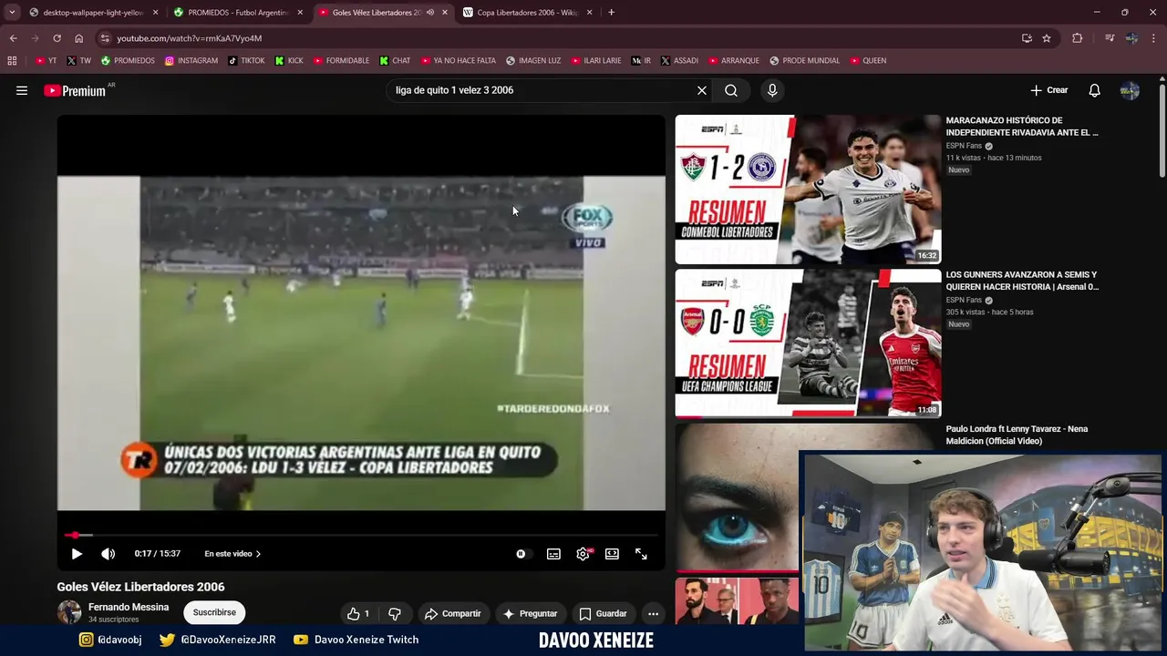Open YouTube notifications bell
This screenshot has width=1167, height=656.
(x=1095, y=90)
